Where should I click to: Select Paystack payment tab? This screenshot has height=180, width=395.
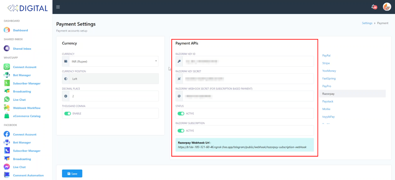(328, 101)
